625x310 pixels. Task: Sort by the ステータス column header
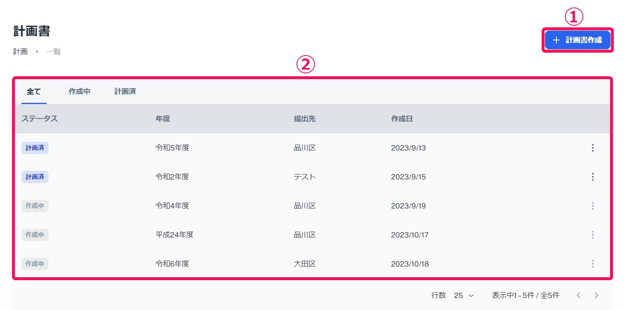(x=39, y=119)
